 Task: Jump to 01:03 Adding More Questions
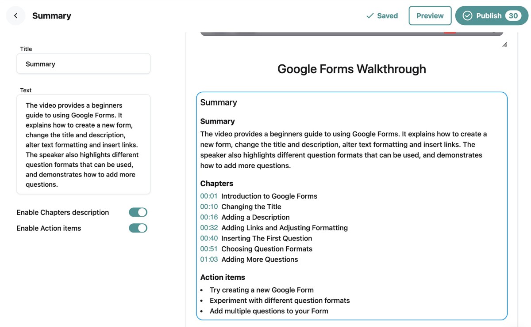209,259
